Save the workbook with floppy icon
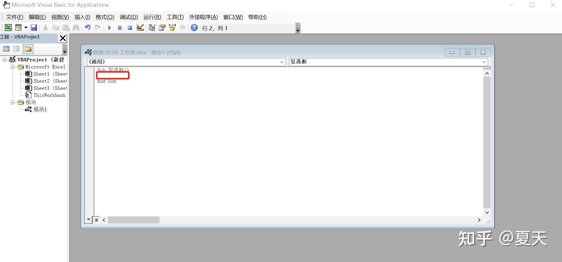This screenshot has width=562, height=262. point(34,28)
